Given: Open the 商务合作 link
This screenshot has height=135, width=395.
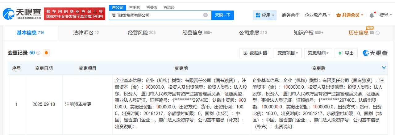Looking at the screenshot, I should 291,15.
